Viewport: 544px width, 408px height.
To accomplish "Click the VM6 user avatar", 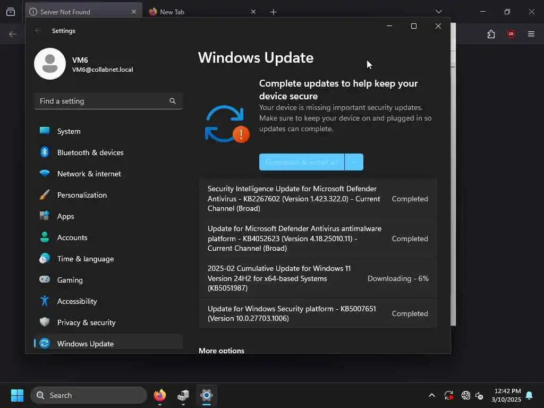I will coord(50,64).
